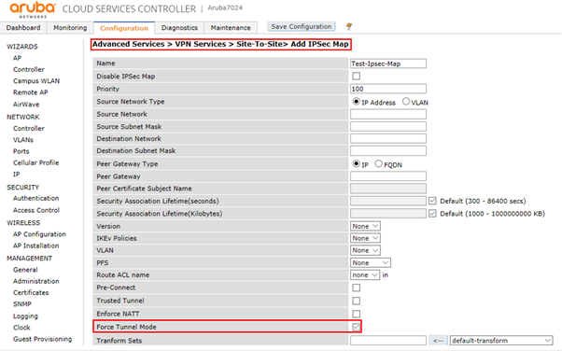This screenshot has height=351, width=562.
Task: Open the AP wizard link
Action: click(17, 58)
